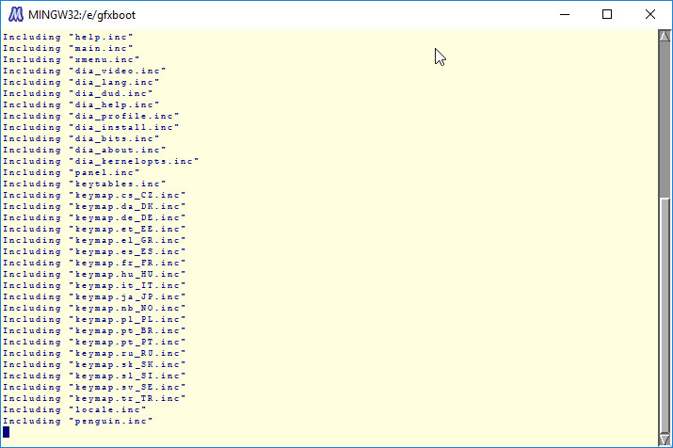This screenshot has height=448, width=673.
Task: Click the line Including "keytables.inc"
Action: [x=84, y=184]
